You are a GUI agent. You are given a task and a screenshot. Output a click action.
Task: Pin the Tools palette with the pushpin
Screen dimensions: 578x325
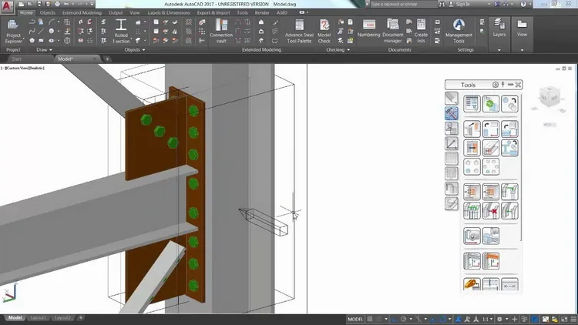coord(502,85)
